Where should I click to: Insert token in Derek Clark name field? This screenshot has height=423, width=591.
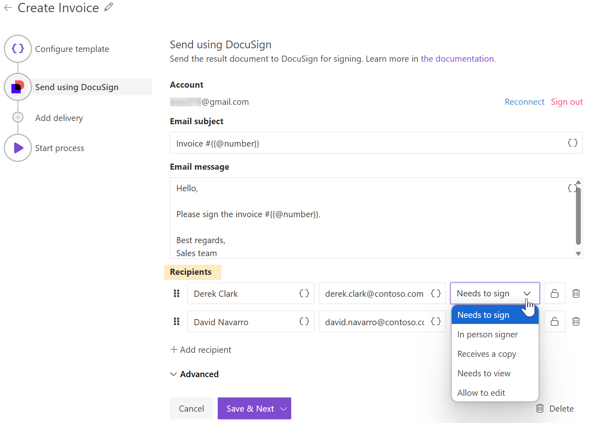click(304, 293)
